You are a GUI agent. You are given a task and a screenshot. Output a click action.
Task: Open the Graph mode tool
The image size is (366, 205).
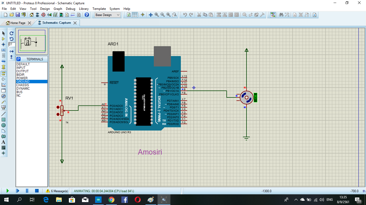coord(3,85)
